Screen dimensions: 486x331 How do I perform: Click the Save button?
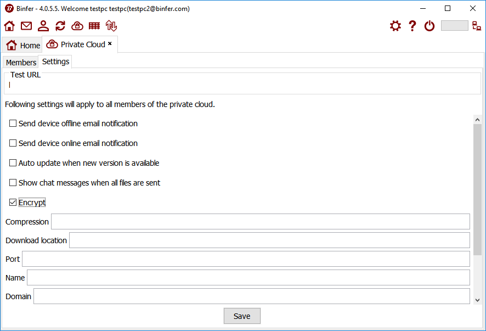point(242,316)
